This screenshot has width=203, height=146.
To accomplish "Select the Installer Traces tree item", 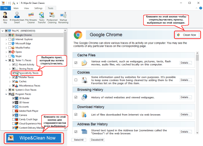I will point(26,77).
